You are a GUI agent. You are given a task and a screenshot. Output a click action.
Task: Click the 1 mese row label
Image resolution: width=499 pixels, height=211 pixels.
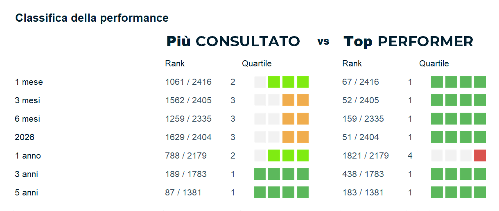click(29, 82)
